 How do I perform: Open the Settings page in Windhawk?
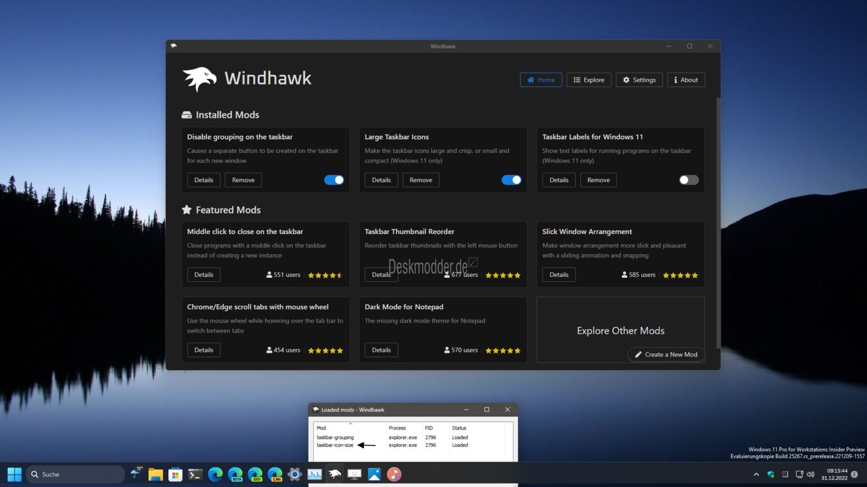tap(639, 79)
